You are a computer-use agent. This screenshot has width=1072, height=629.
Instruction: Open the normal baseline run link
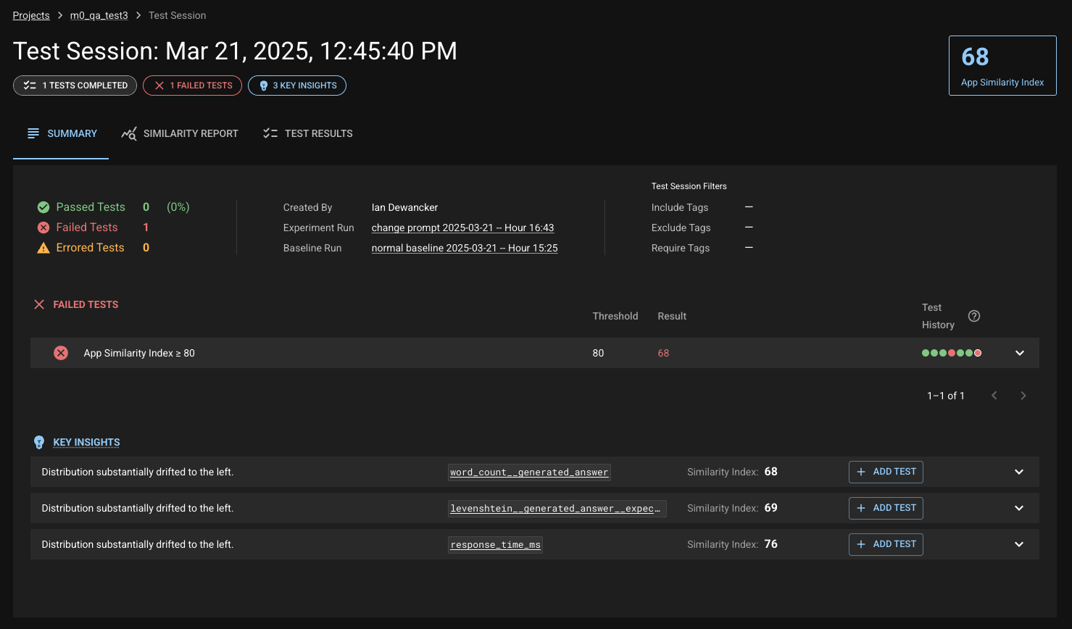pyautogui.click(x=465, y=248)
